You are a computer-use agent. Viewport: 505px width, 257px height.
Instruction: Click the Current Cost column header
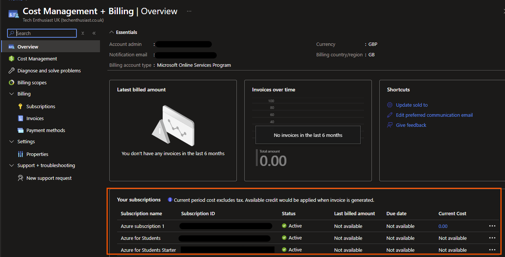point(452,213)
